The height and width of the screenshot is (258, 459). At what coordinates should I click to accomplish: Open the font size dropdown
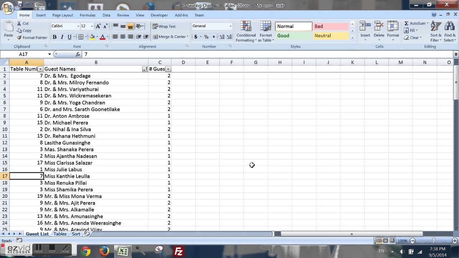click(91, 26)
